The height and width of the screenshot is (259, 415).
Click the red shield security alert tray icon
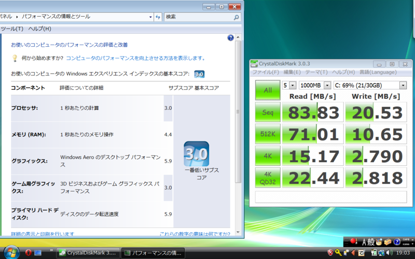[x=330, y=253]
